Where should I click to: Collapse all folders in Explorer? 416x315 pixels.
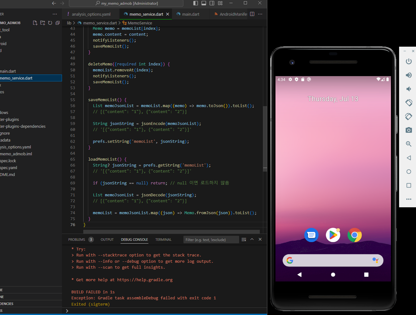click(58, 23)
